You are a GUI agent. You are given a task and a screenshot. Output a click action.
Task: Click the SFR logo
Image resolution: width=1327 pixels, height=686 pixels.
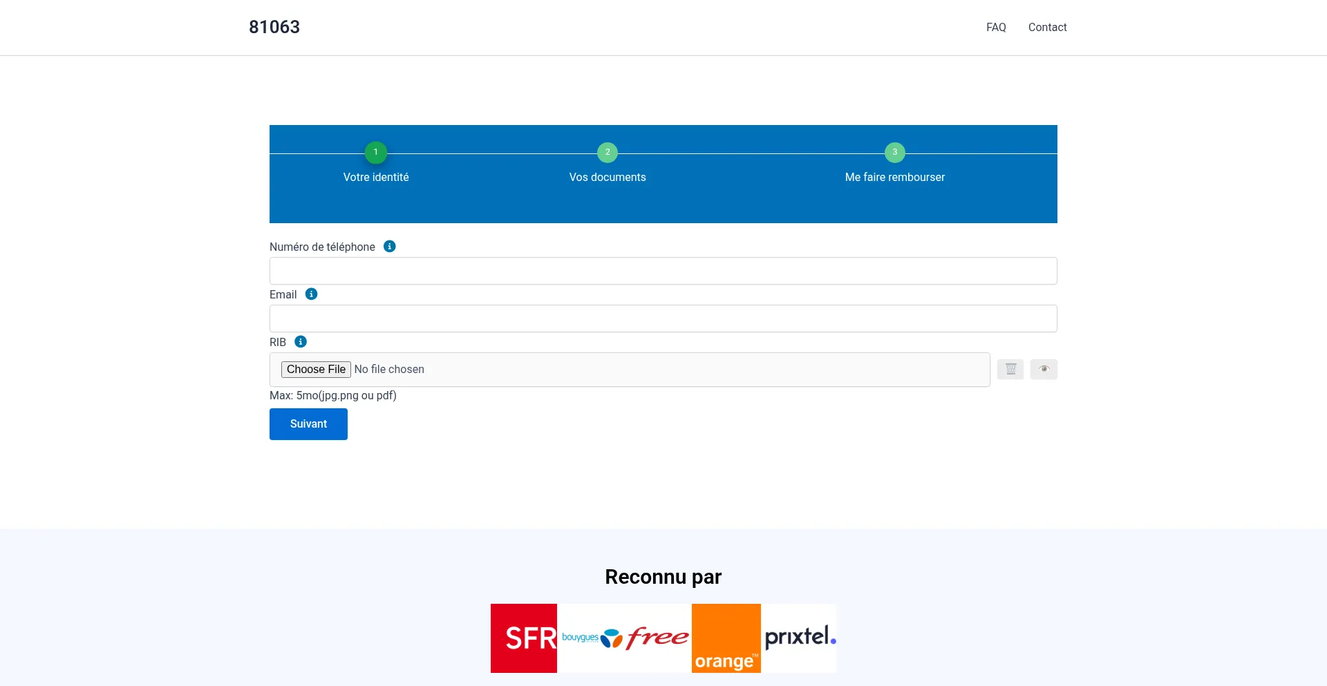click(x=524, y=638)
